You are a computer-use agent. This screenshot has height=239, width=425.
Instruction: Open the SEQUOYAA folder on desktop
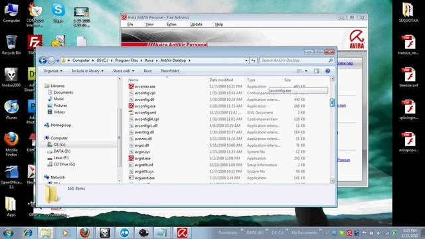(408, 13)
